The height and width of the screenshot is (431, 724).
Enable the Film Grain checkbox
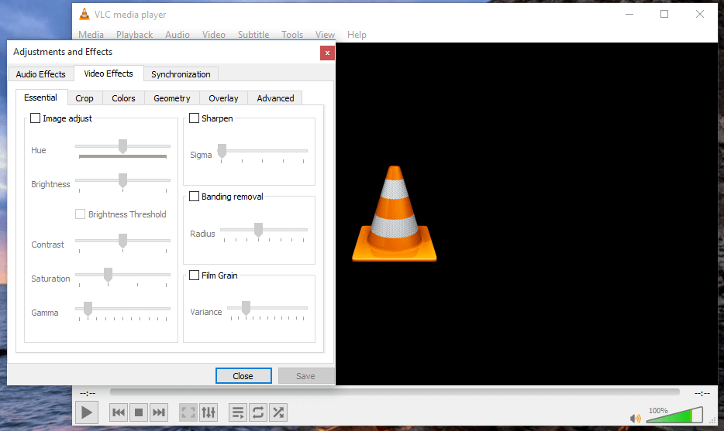click(x=194, y=275)
